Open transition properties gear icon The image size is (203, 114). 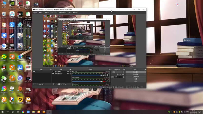(123, 74)
